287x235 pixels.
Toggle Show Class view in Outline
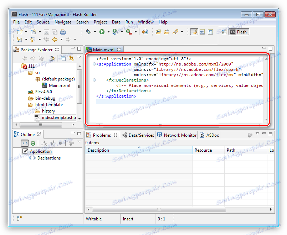coord(33,143)
